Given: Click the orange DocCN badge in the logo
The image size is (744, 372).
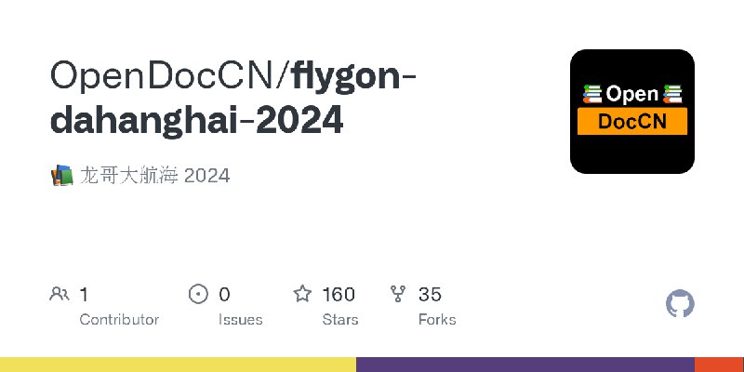Looking at the screenshot, I should [632, 122].
